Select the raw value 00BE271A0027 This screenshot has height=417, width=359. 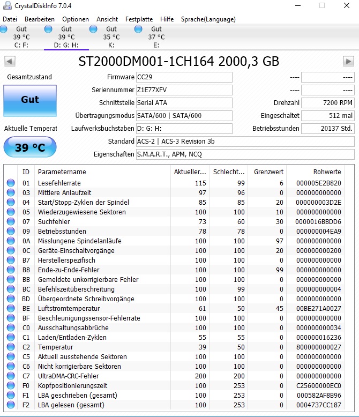pyautogui.click(x=319, y=309)
